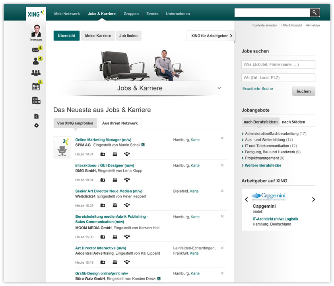Switch to Meine Karriere tab
334x286 pixels.
click(x=98, y=36)
